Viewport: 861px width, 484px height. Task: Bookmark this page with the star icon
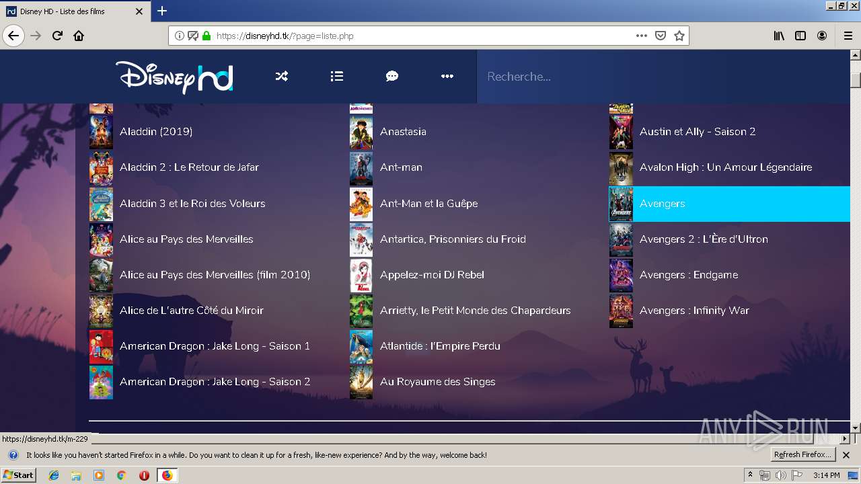679,36
